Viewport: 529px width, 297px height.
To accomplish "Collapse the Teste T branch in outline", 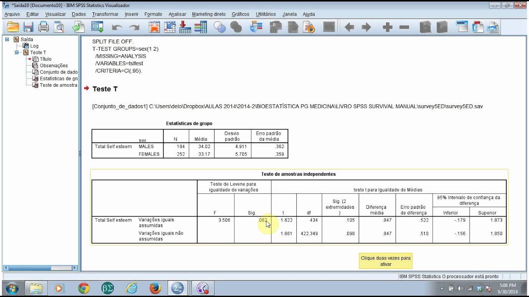I will 17,52.
